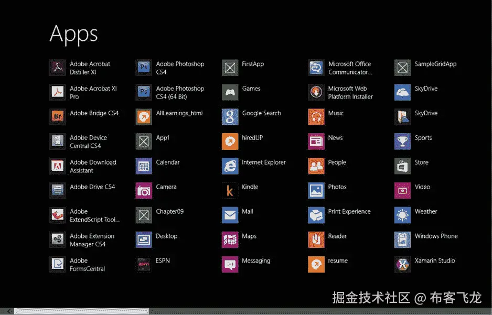This screenshot has width=492, height=315.
Task: Launch the Camera app icon
Action: [x=144, y=191]
